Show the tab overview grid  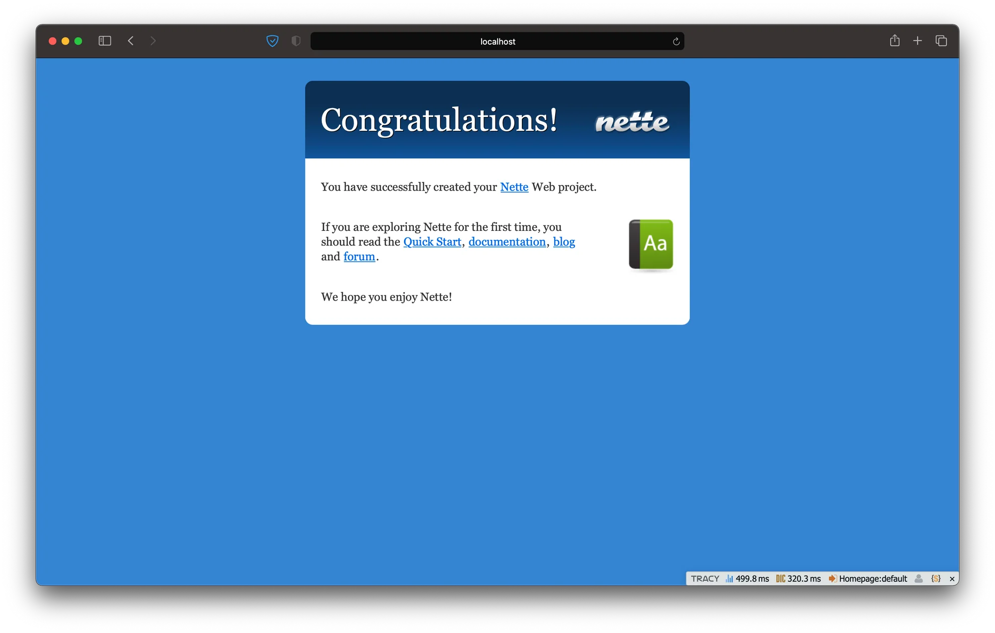(x=941, y=40)
